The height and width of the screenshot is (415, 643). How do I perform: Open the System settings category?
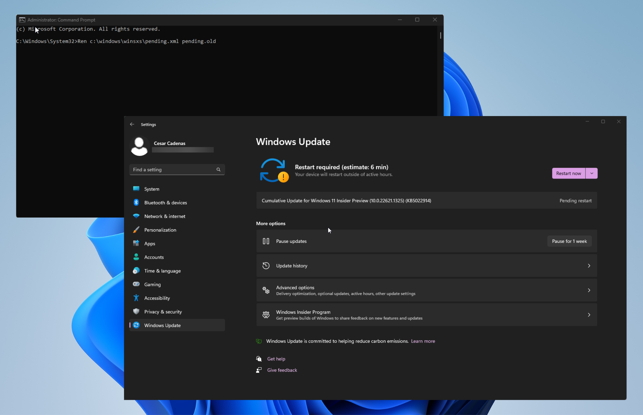177,189
